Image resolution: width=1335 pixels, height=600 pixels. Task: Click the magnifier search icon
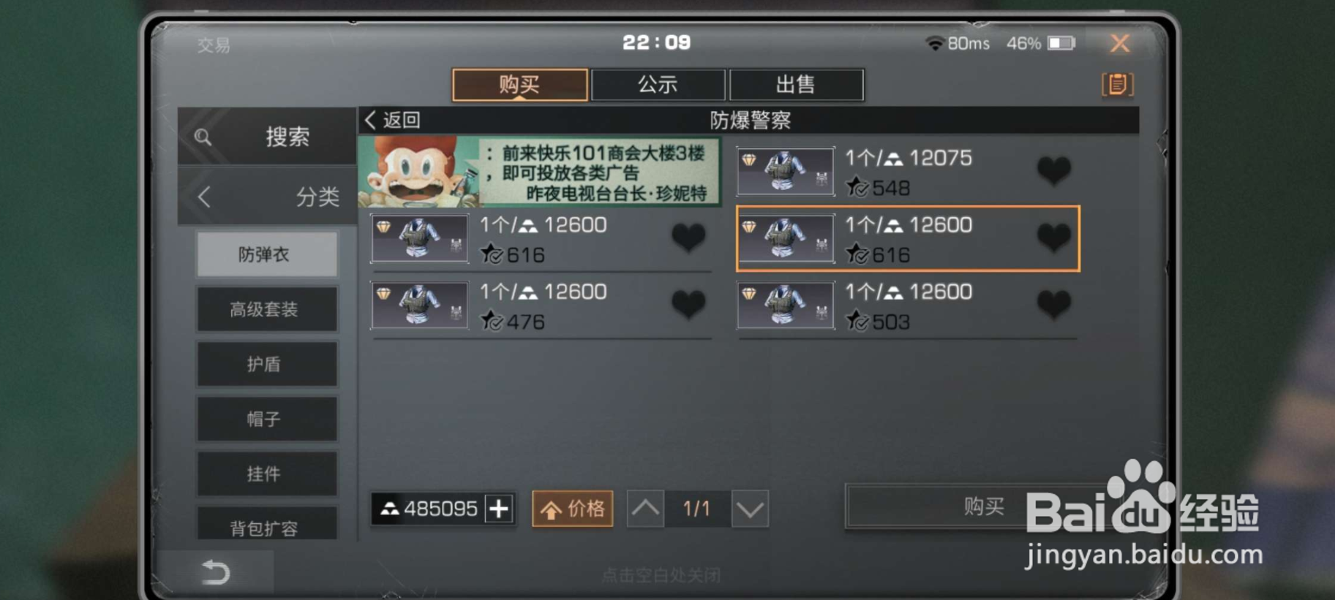coord(203,137)
